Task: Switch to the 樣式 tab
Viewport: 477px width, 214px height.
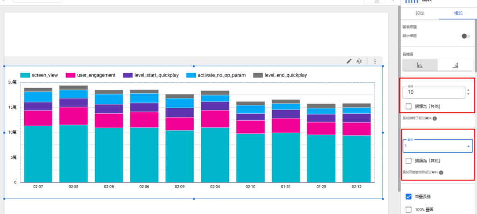Action: click(458, 13)
